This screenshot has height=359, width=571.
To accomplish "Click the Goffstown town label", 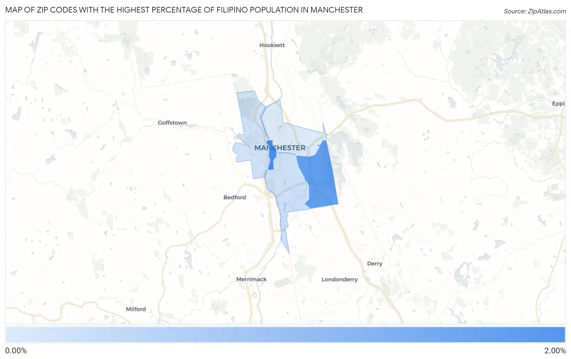I will (x=172, y=123).
